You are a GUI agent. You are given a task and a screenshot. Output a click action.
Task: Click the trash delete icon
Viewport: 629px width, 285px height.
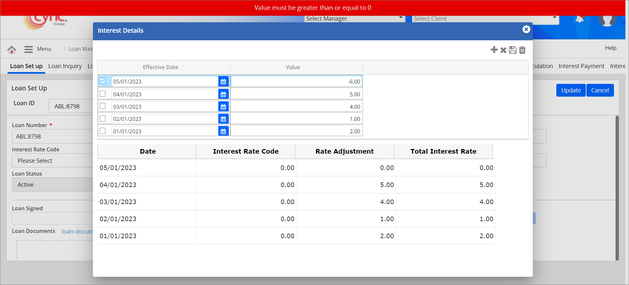click(x=522, y=50)
